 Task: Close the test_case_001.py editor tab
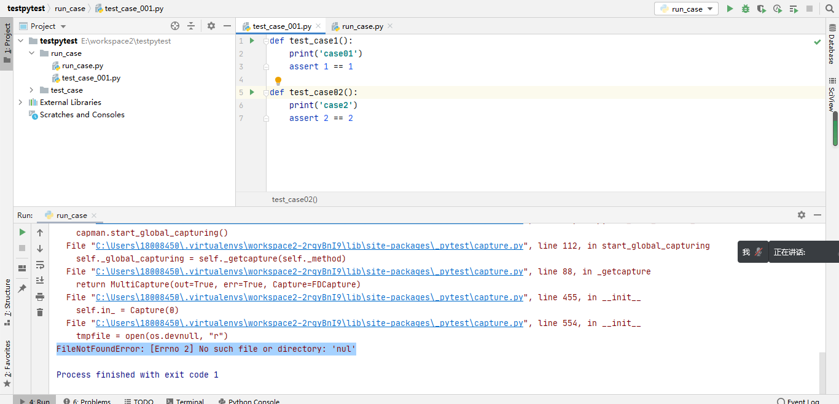(318, 26)
